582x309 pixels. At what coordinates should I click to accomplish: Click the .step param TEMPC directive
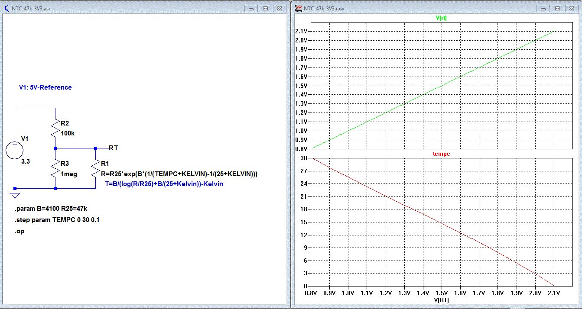point(57,220)
